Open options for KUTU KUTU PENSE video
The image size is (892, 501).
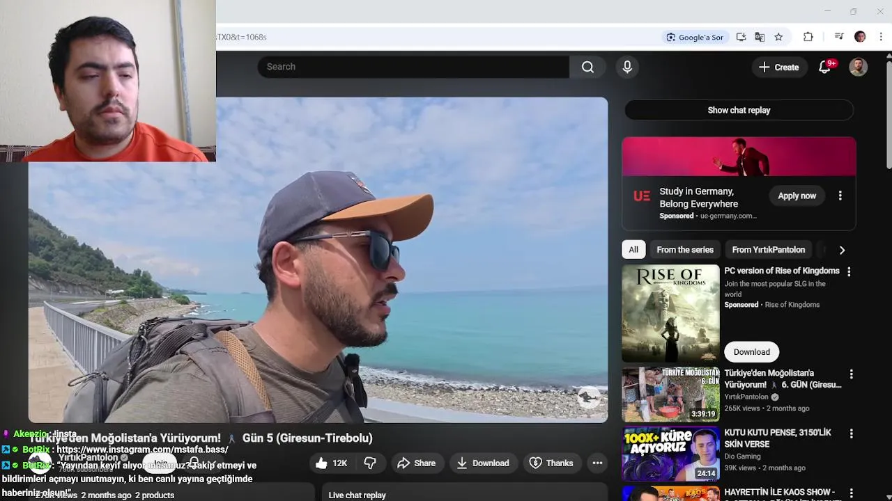point(851,434)
